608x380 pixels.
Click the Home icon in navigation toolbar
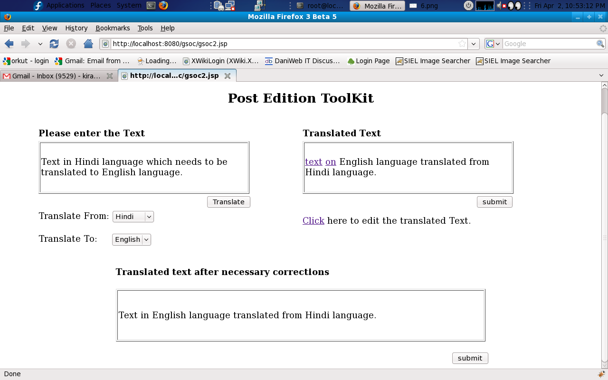point(88,44)
